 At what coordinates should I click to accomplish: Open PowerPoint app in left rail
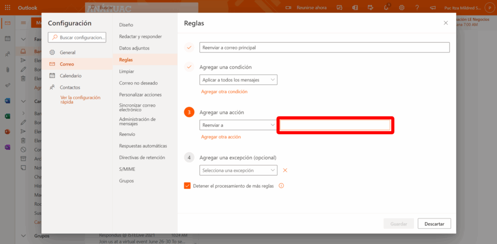tap(8, 132)
